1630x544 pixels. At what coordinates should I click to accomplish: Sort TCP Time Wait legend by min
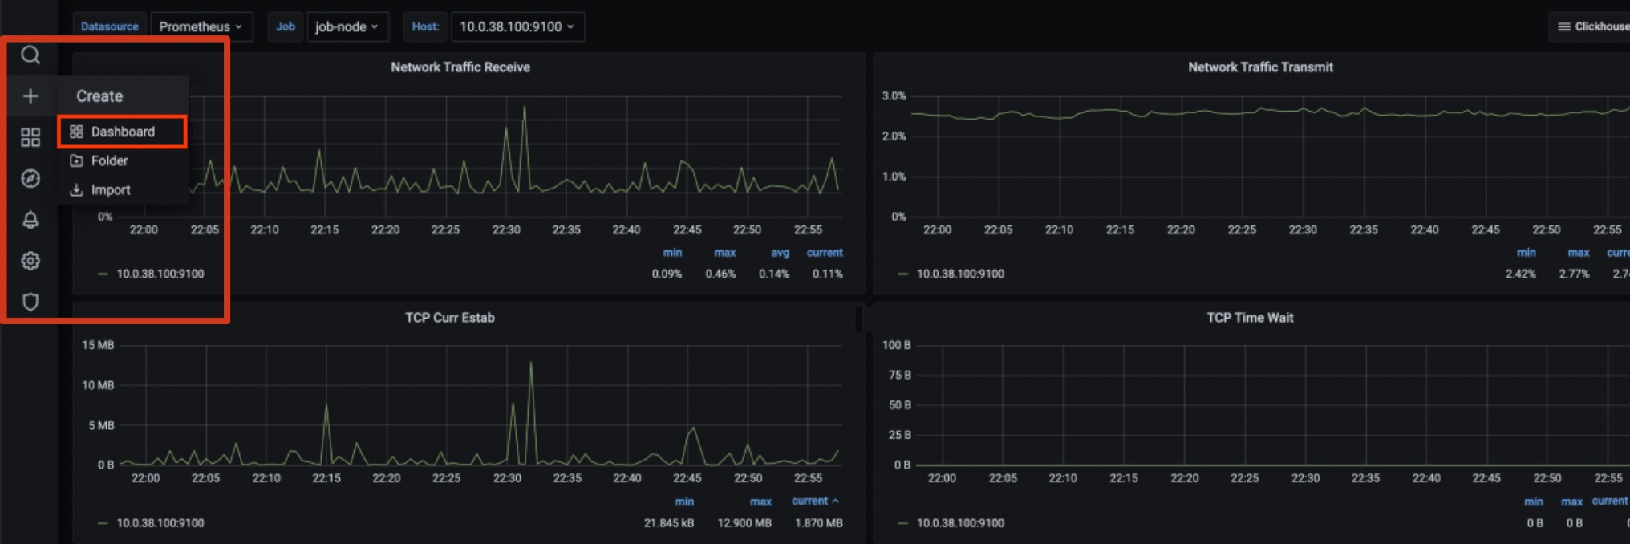click(x=1533, y=501)
